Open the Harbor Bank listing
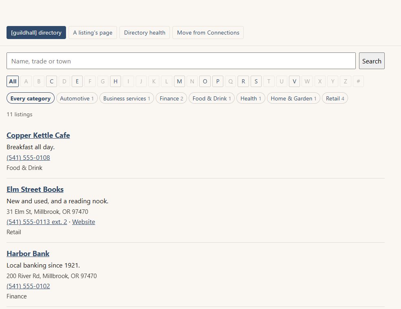Screen dimensions: 401x309 28,254
